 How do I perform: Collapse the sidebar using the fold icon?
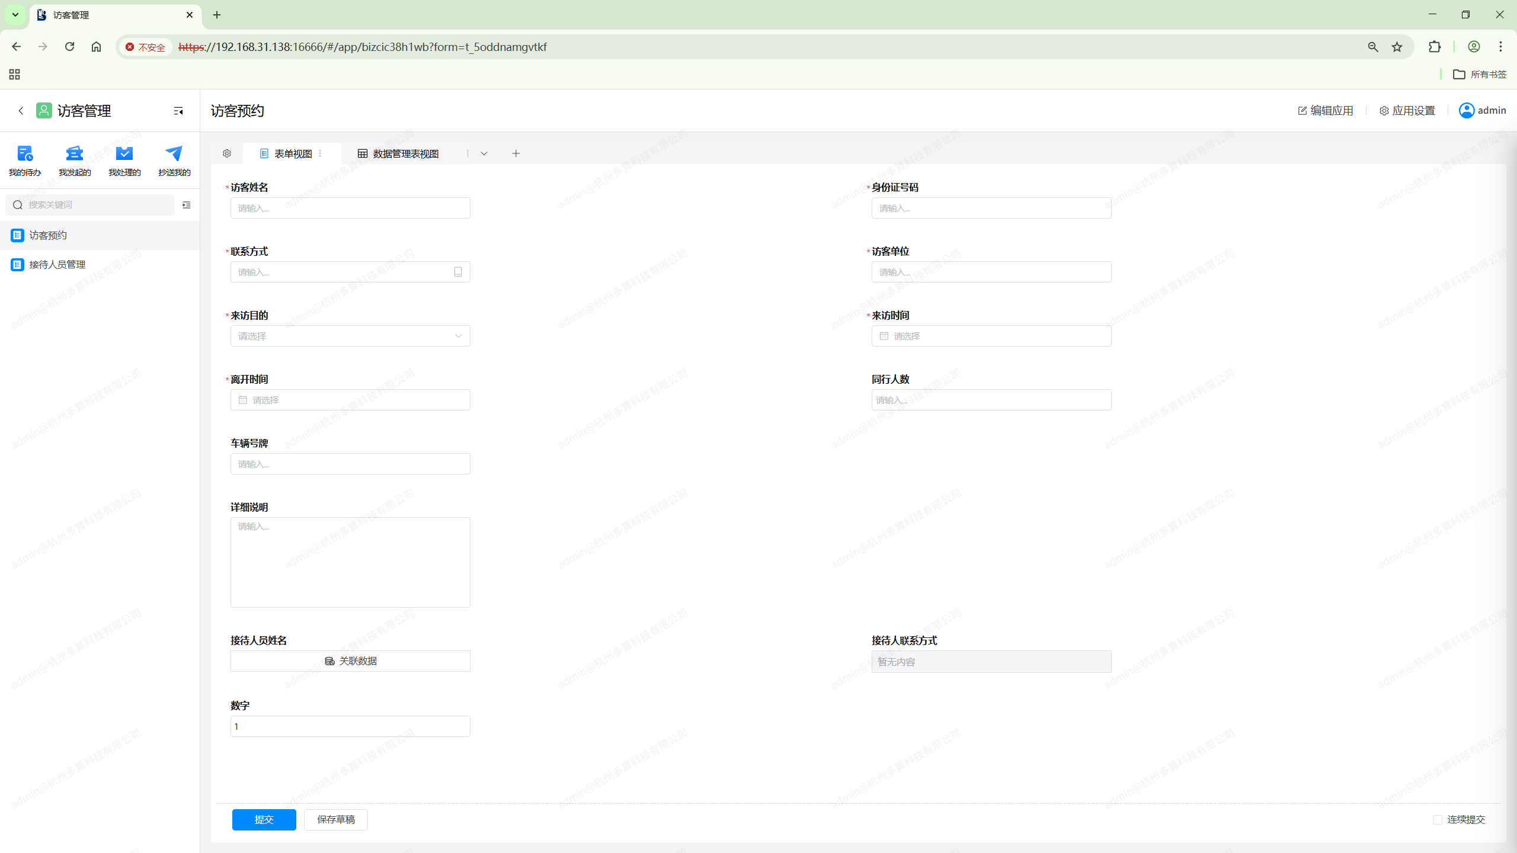pos(178,111)
